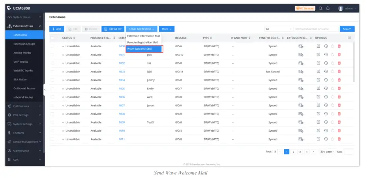
Task: Open the E-mail Notification dropdown
Action: pos(142,29)
